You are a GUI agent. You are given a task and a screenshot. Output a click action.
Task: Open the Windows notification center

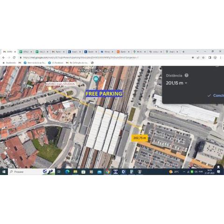[218, 172]
